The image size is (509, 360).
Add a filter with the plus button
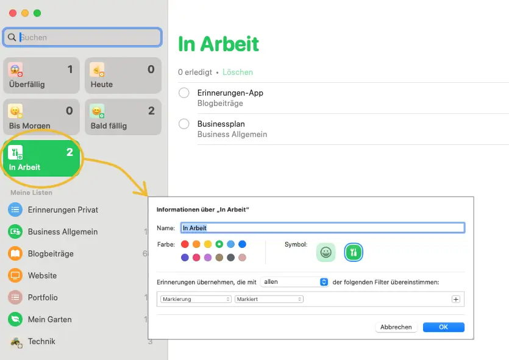pos(455,299)
